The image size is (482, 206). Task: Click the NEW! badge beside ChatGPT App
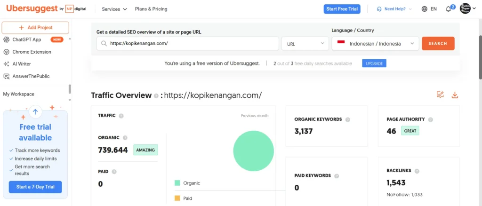point(57,40)
